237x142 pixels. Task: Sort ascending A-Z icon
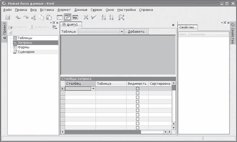tap(103, 17)
